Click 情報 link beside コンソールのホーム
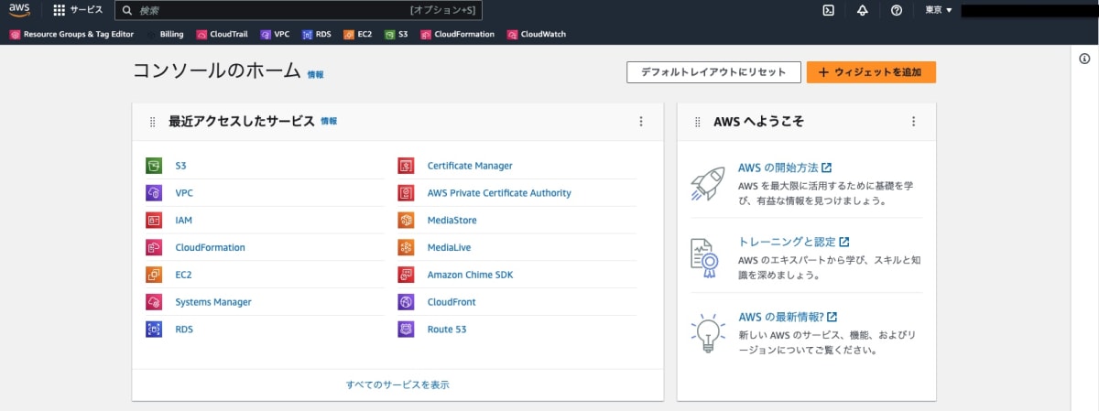 point(315,74)
